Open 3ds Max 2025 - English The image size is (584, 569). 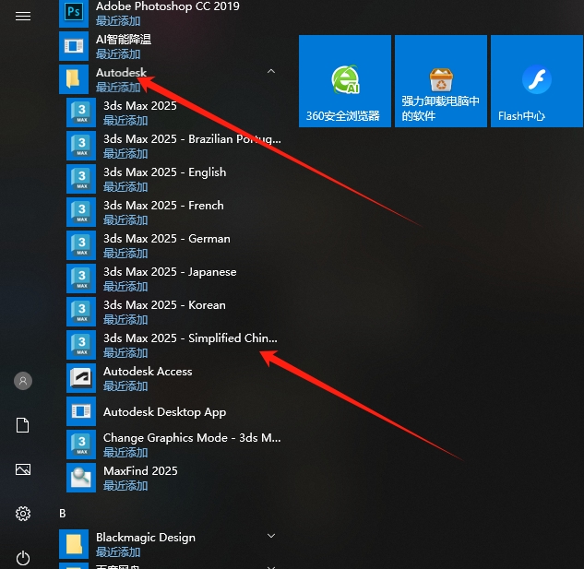pos(164,179)
